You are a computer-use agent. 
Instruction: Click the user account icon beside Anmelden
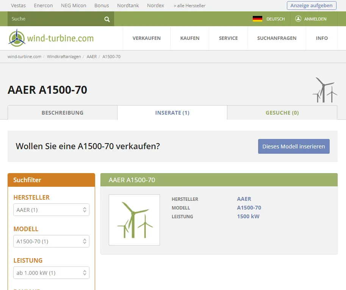[298, 19]
